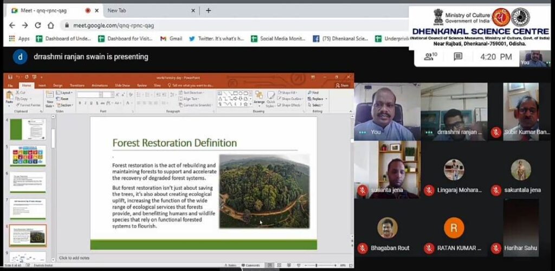Screen dimensions: 555x271
Task: Select Format Painter in the ribbon
Action: point(28,105)
